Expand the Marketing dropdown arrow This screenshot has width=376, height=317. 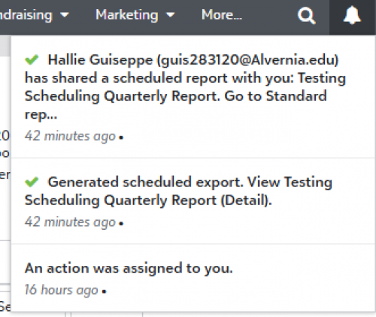click(x=171, y=15)
